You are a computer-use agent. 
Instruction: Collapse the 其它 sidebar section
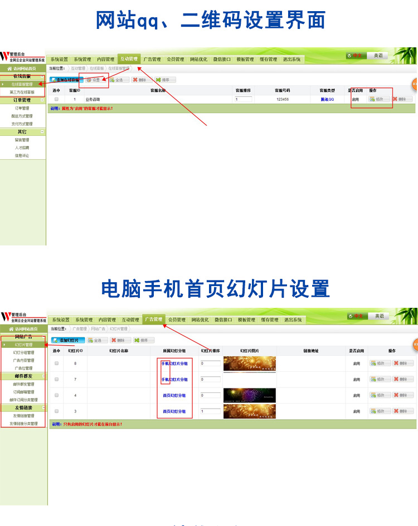click(42, 132)
